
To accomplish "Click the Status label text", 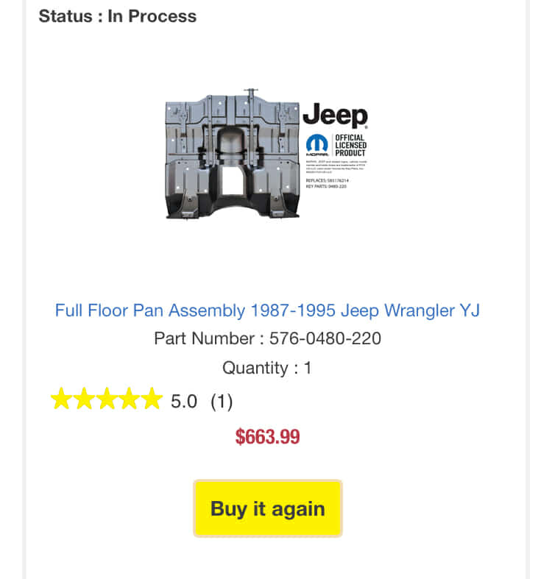I will (x=66, y=16).
